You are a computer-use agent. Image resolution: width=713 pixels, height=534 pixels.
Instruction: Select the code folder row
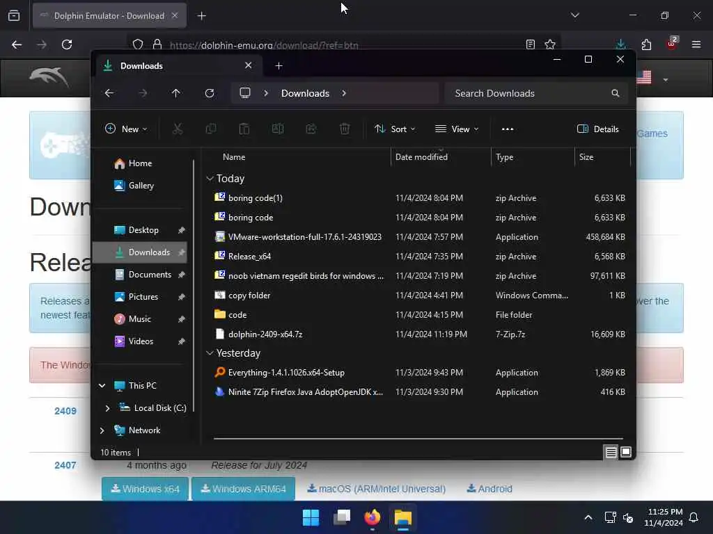point(419,315)
